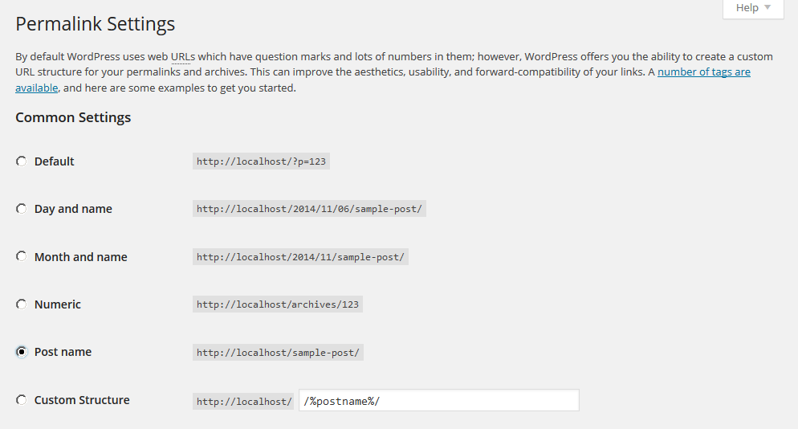Click the 'Custom Structure' label text
Image resolution: width=798 pixels, height=429 pixels.
point(82,400)
